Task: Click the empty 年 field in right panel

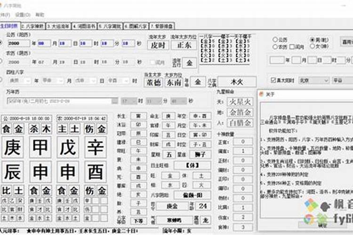Action: (x=277, y=60)
